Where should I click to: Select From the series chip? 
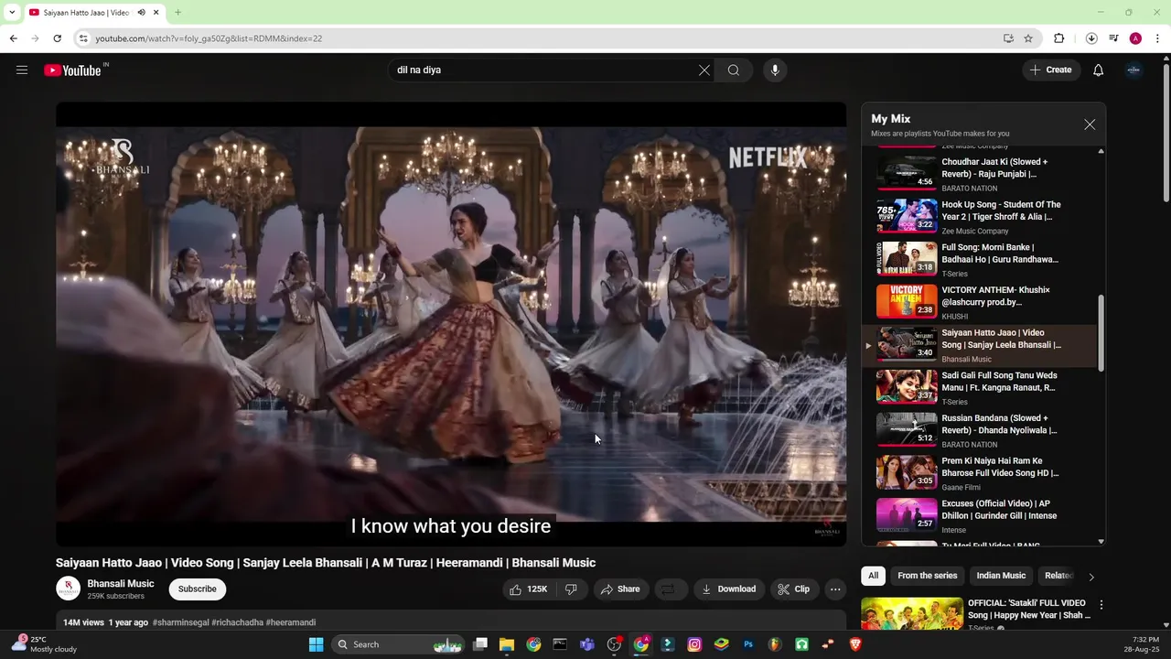(928, 576)
